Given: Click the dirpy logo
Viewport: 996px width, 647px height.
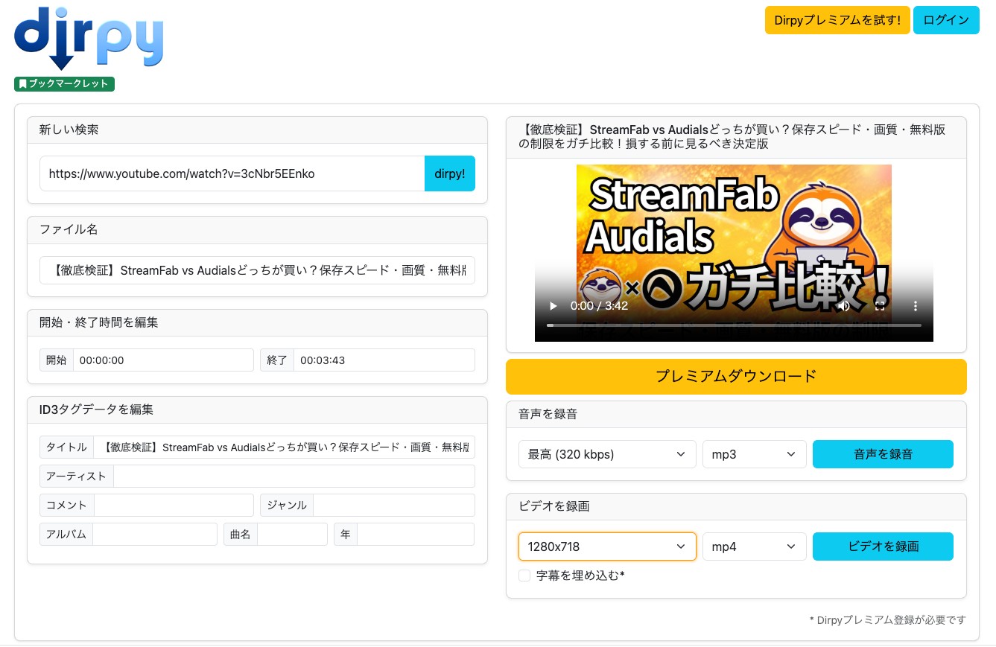Looking at the screenshot, I should click(89, 38).
